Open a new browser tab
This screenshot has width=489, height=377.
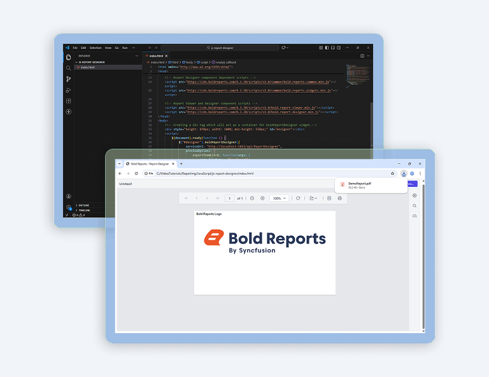click(181, 164)
